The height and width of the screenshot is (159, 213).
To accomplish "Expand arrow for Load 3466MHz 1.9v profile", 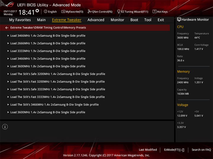I will 8,59.
